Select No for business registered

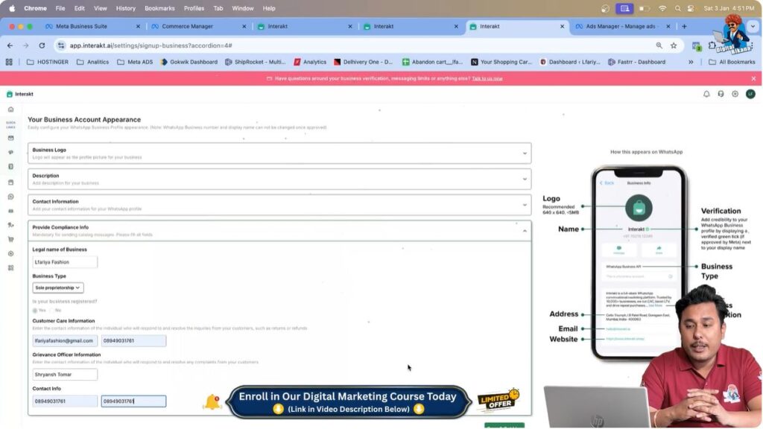coord(51,310)
